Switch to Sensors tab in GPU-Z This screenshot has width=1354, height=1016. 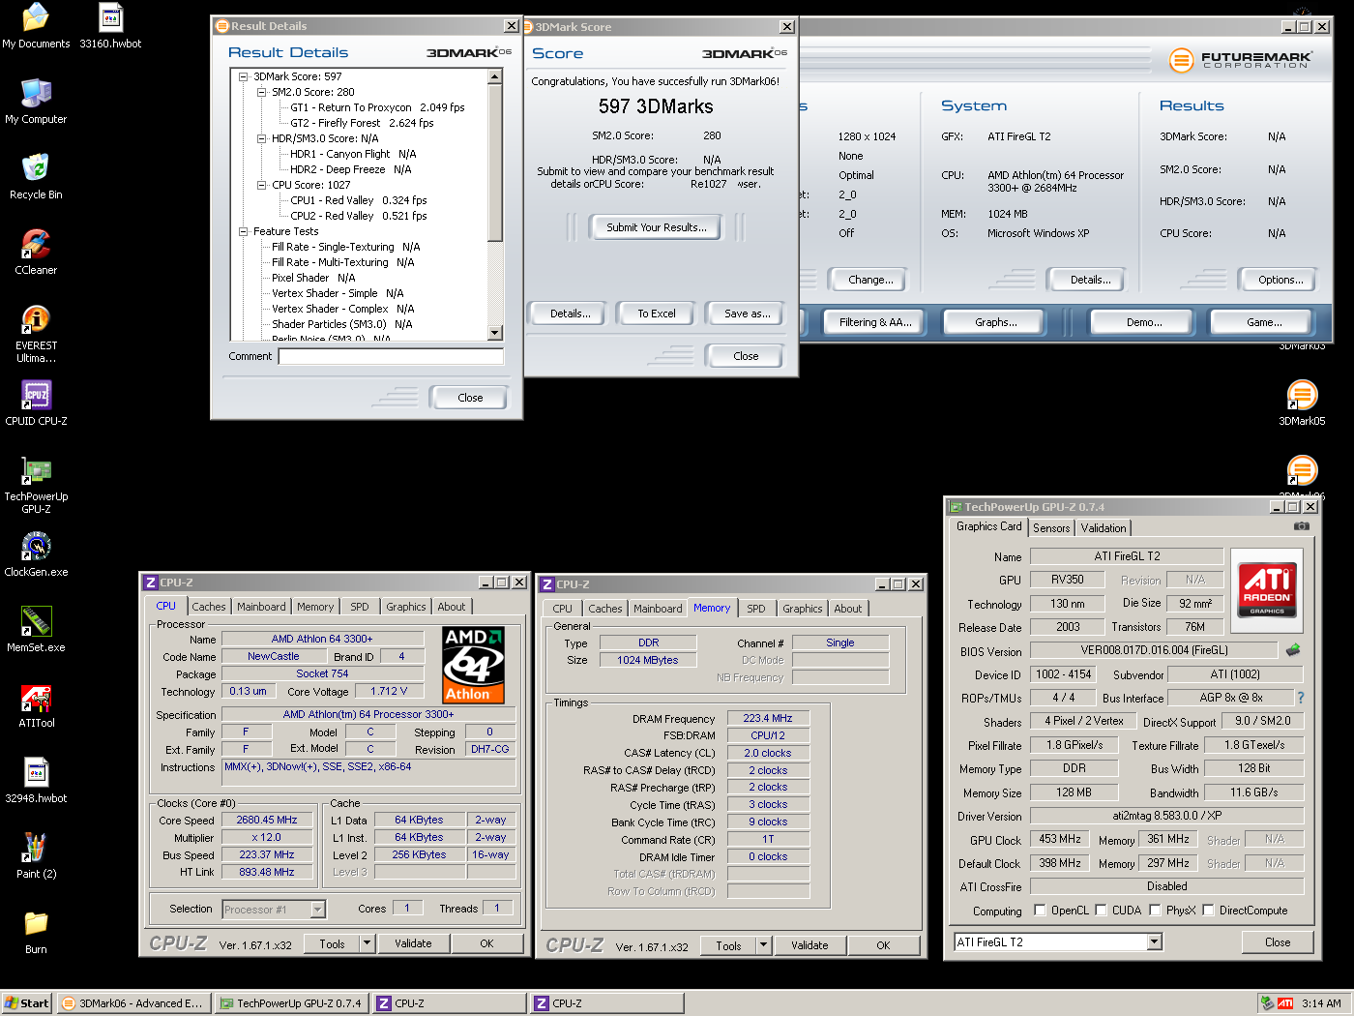(1051, 528)
